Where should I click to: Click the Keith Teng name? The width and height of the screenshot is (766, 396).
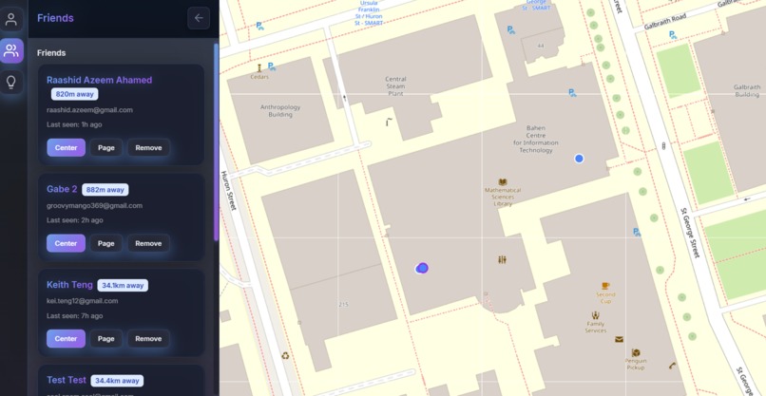coord(69,285)
